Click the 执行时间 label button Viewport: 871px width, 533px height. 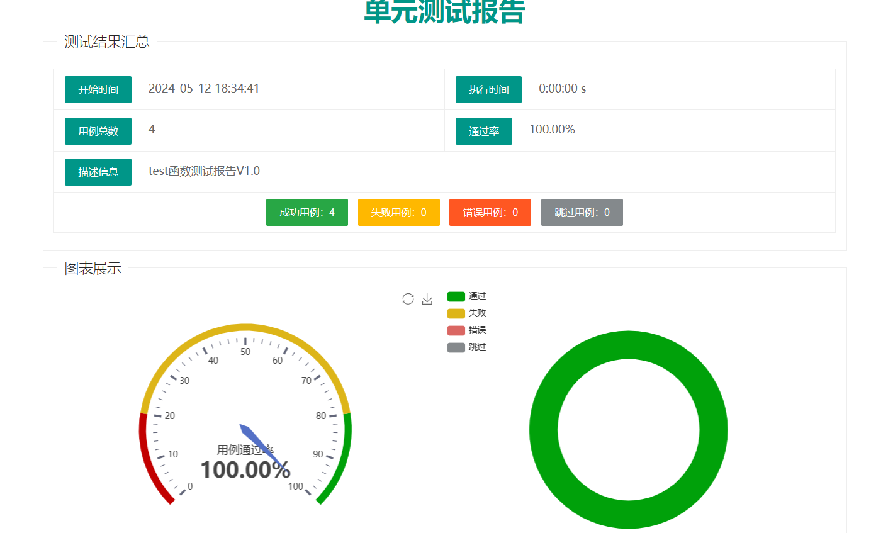[x=488, y=89]
